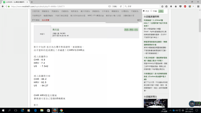
Task: Open the Firefox hamburger menu
Action: pos(198,6)
